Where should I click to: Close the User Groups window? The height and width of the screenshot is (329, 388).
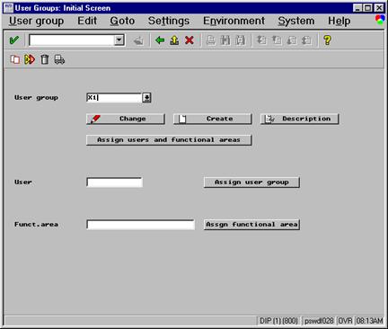[x=379, y=8]
